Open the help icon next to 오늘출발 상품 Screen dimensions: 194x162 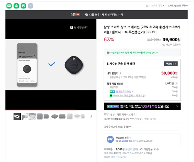click(x=131, y=138)
